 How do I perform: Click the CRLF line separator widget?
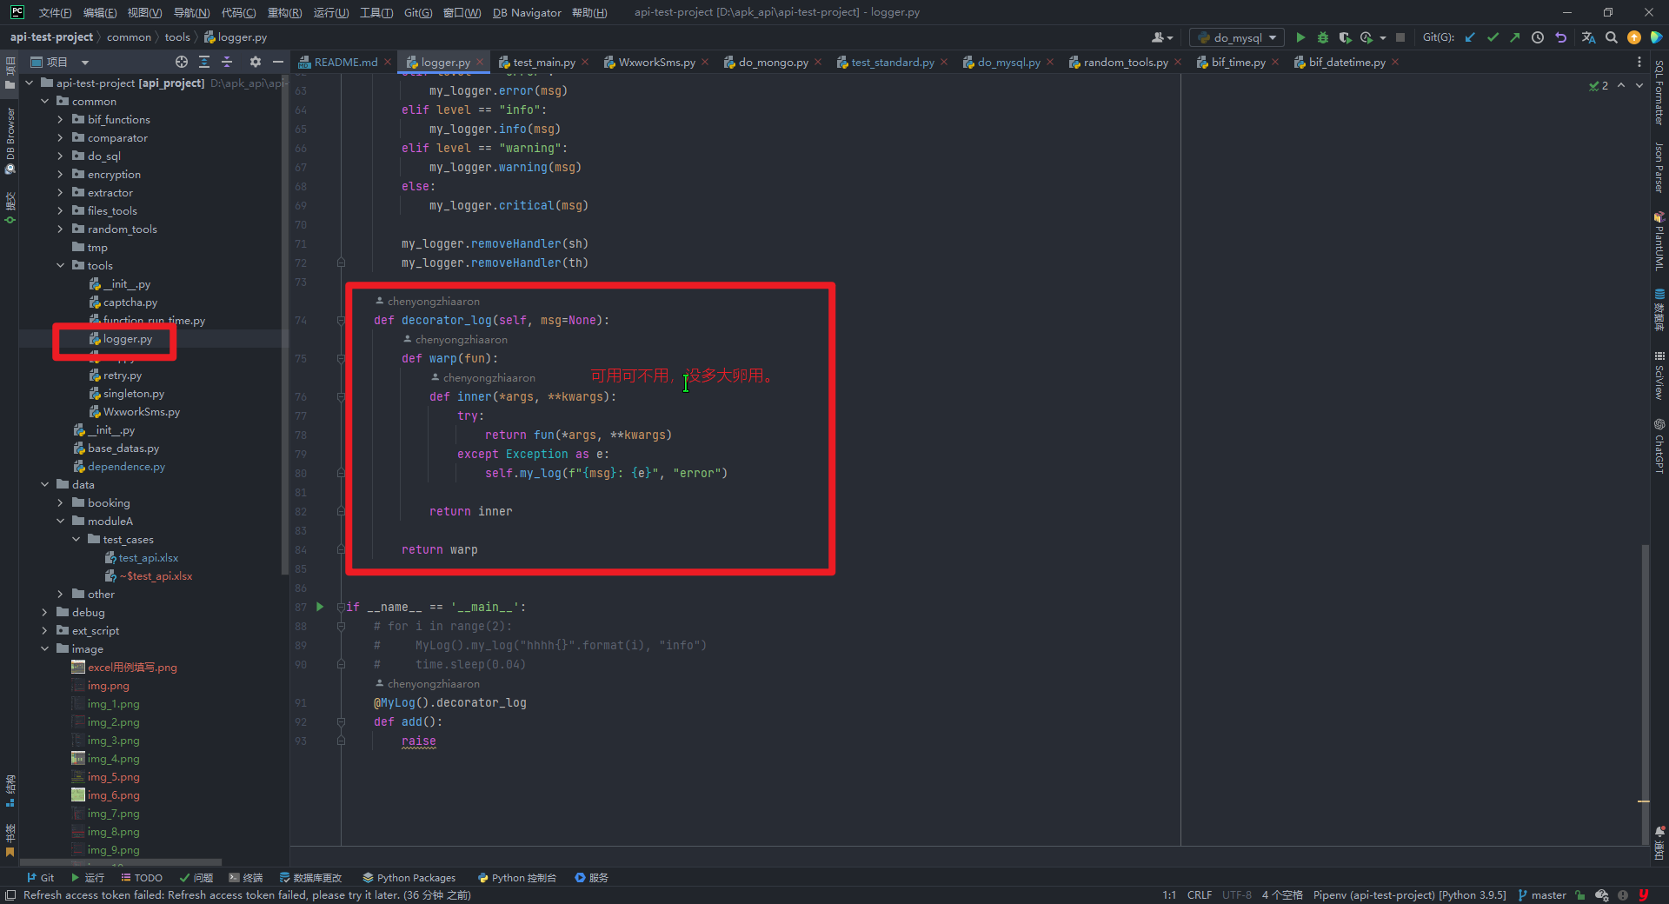point(1200,895)
